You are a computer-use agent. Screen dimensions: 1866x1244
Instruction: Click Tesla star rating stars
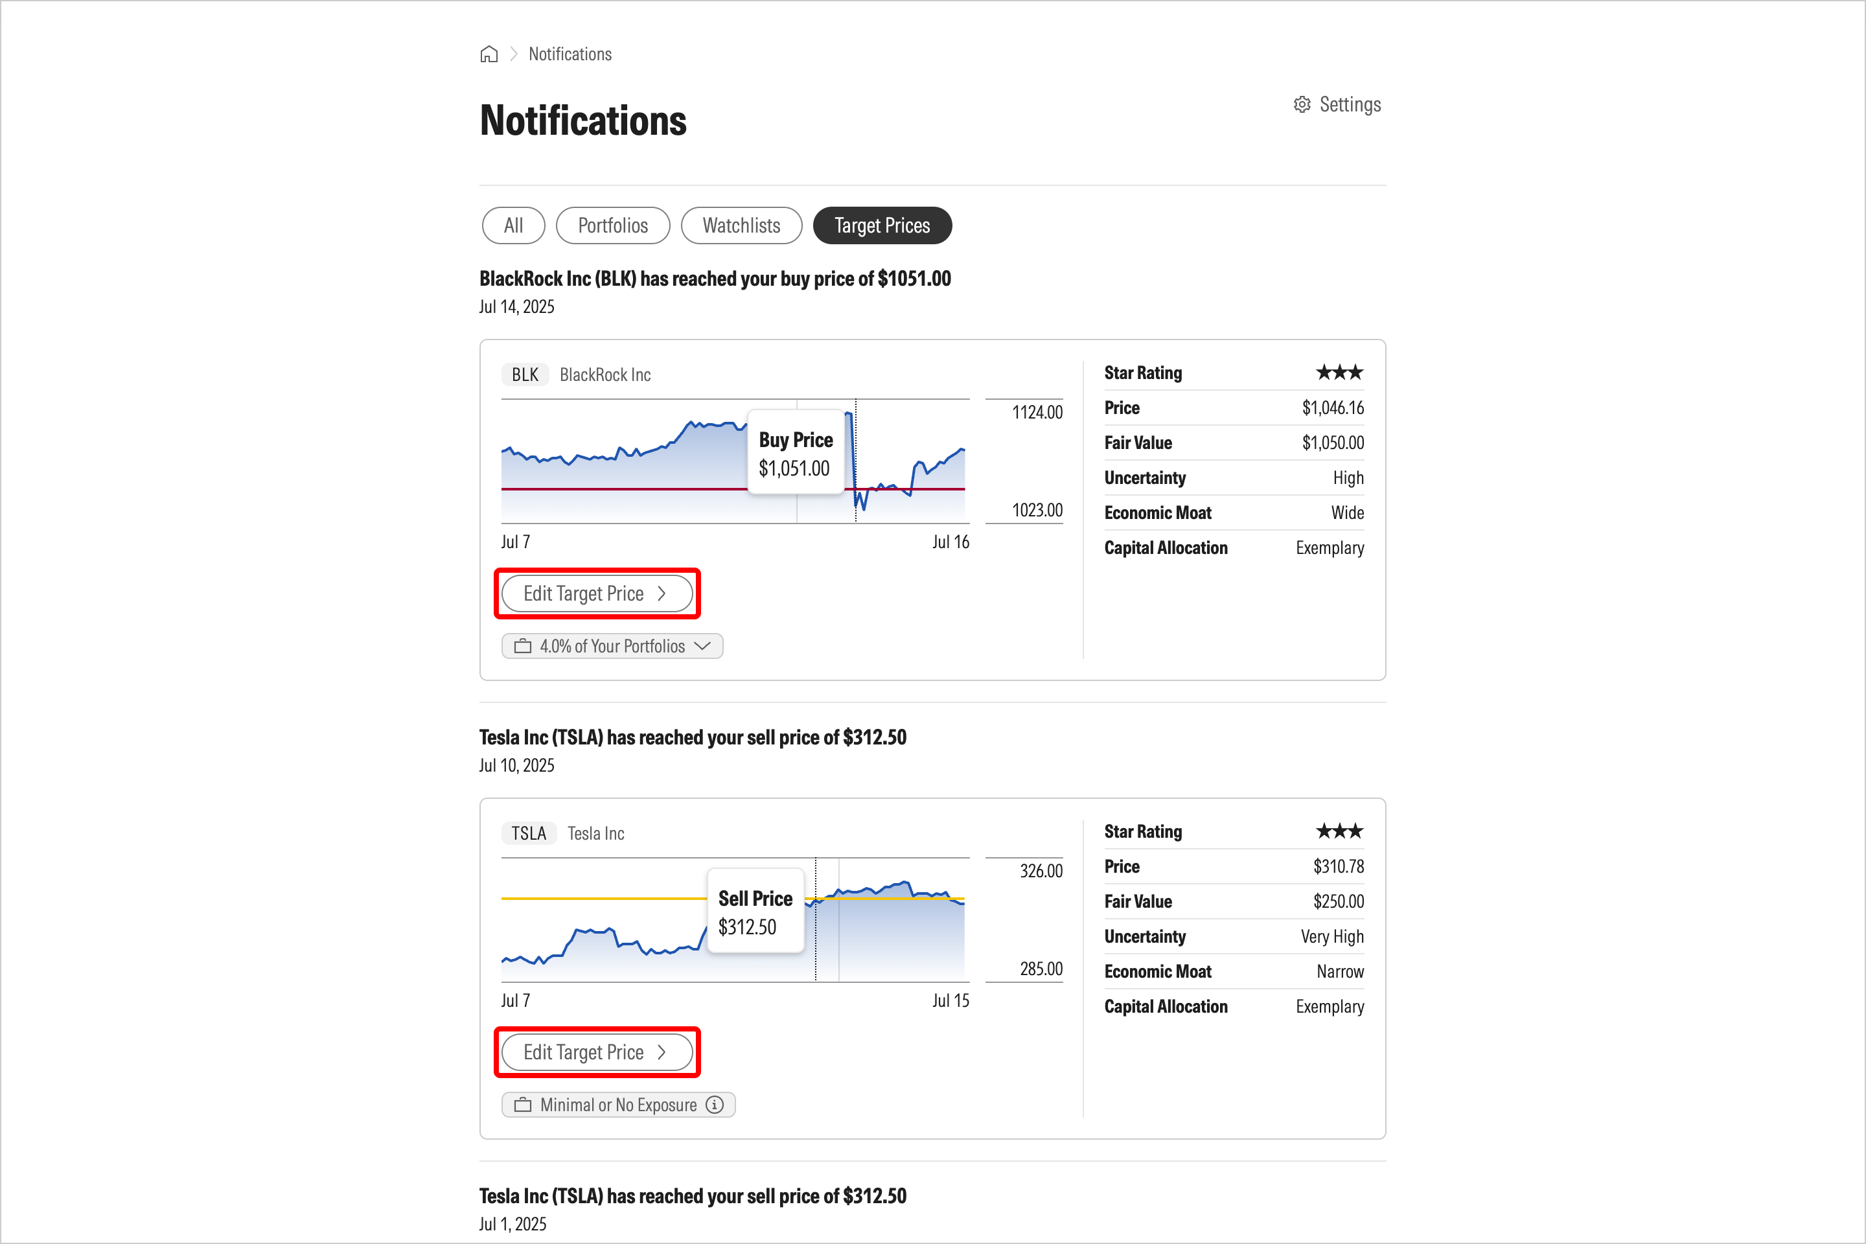1339,831
